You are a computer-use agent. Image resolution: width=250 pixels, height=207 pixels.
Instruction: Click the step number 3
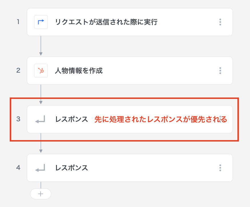click(x=18, y=119)
